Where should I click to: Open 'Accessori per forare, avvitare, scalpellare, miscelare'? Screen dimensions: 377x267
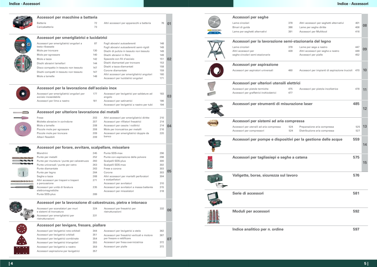[x=83, y=148]
